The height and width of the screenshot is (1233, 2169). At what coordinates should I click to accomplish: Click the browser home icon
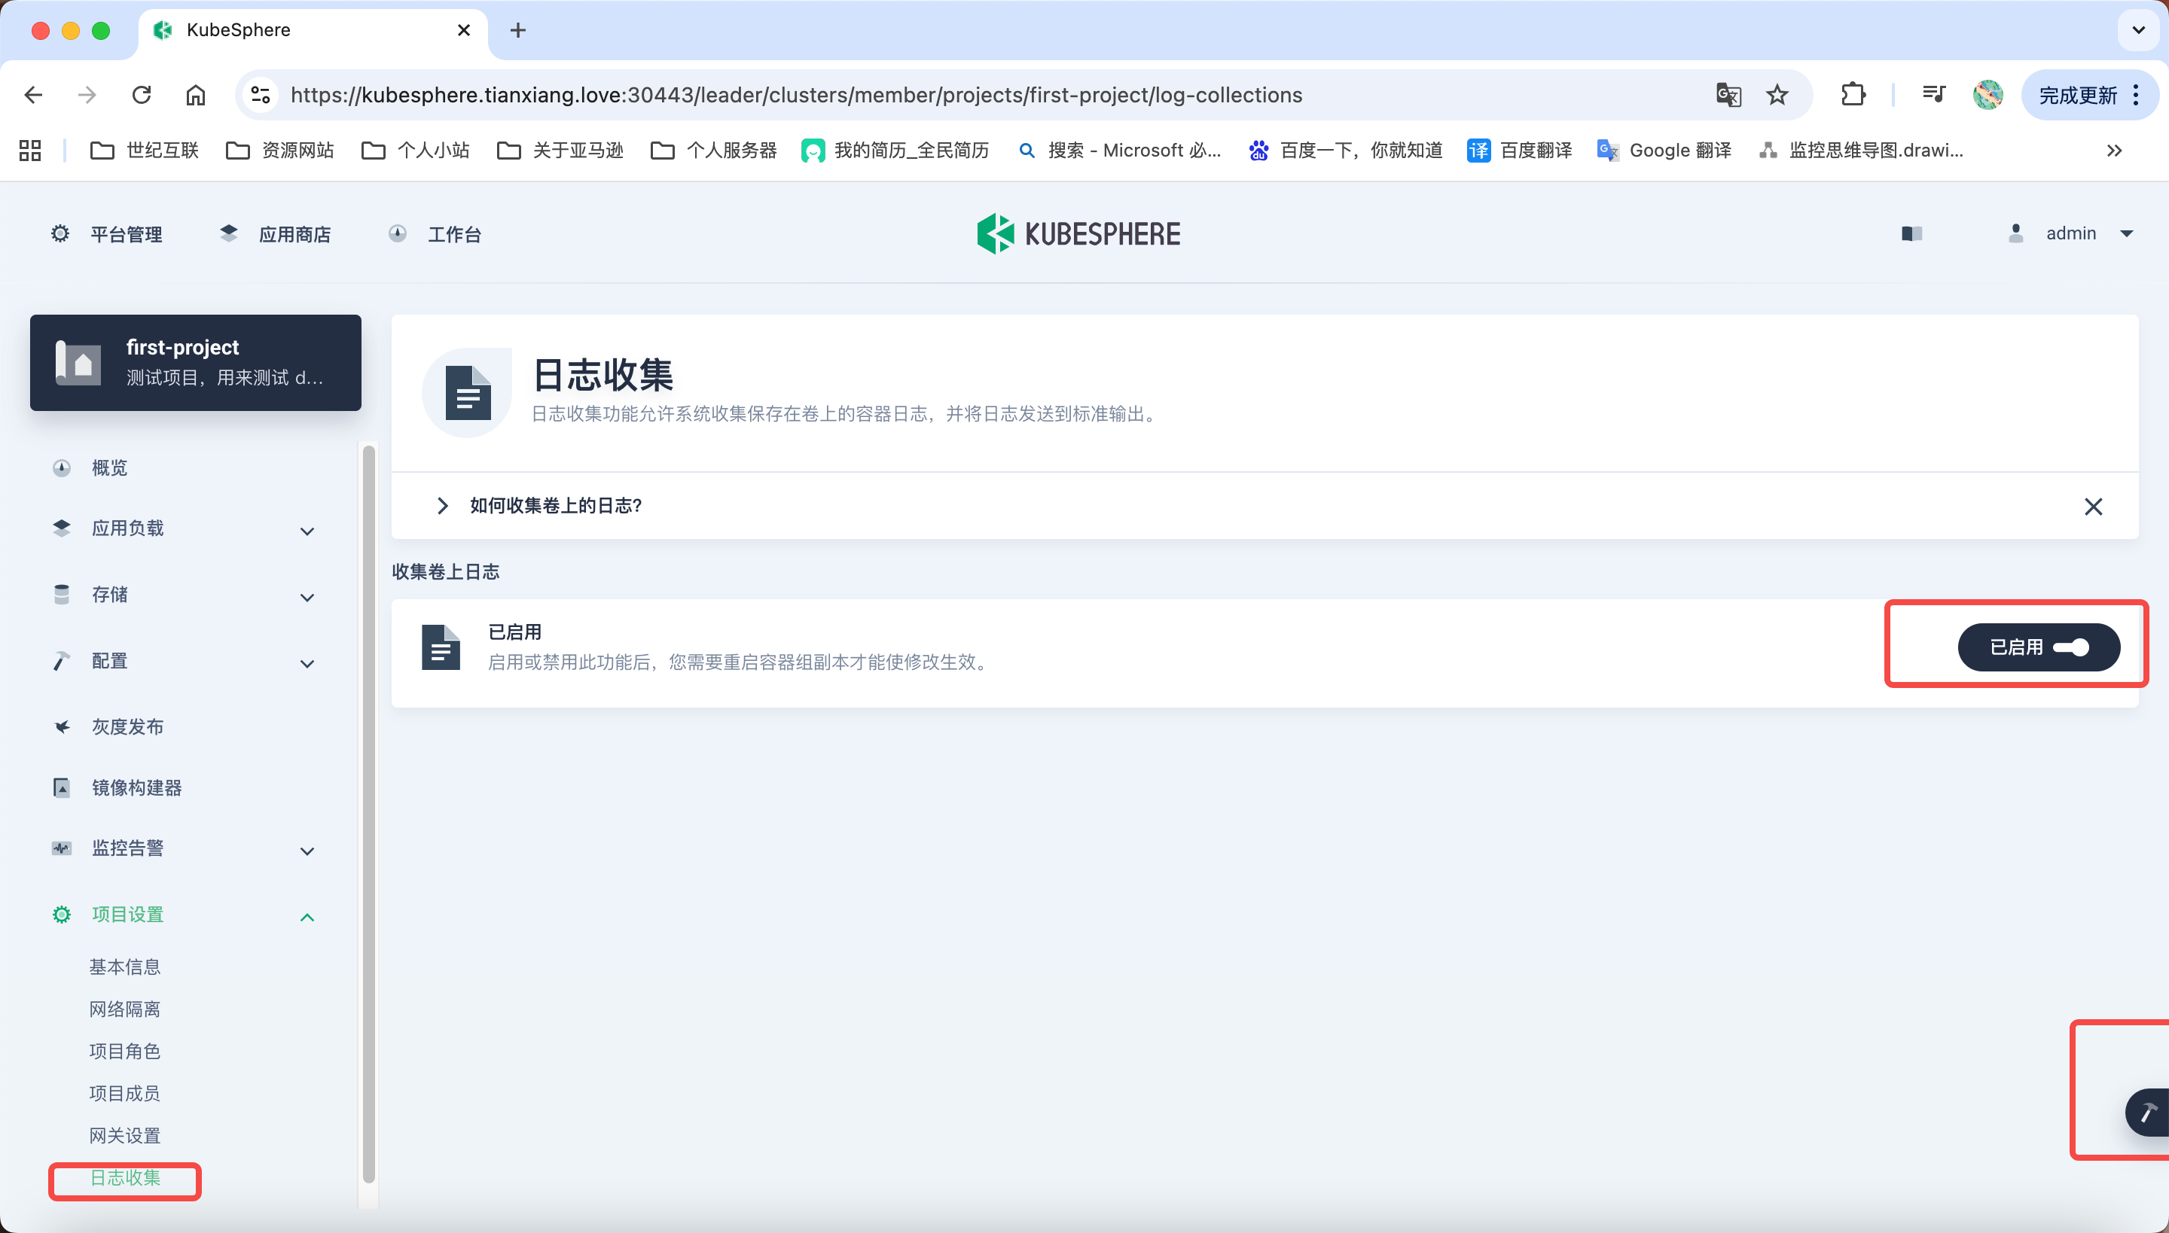196,95
